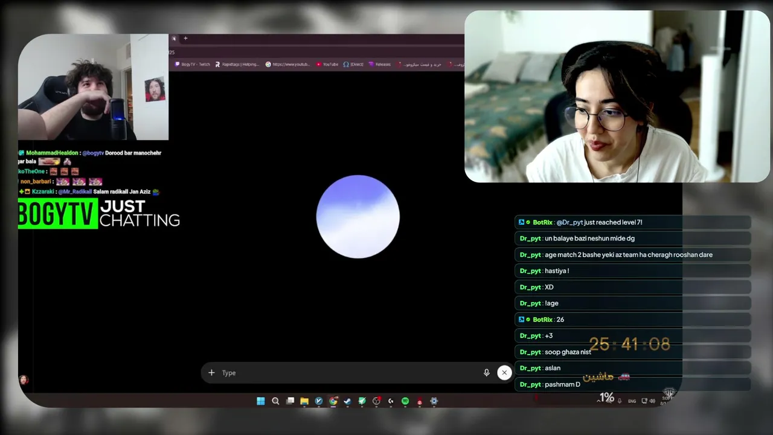Screen dimensions: 773x435
Task: Open the Windows Start menu
Action: [261, 401]
